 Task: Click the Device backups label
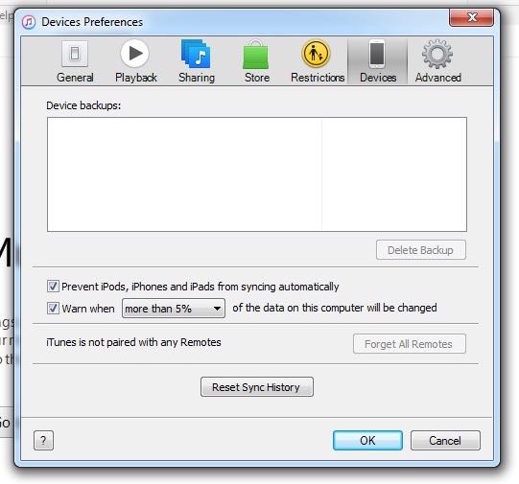click(x=83, y=105)
